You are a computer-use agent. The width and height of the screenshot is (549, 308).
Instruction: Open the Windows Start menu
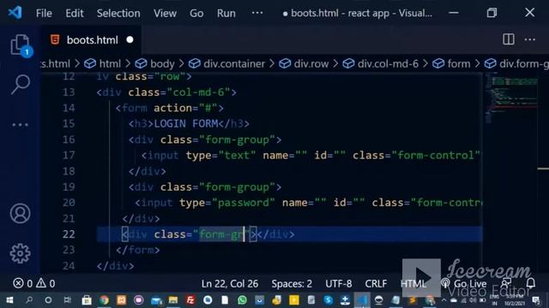[9, 300]
